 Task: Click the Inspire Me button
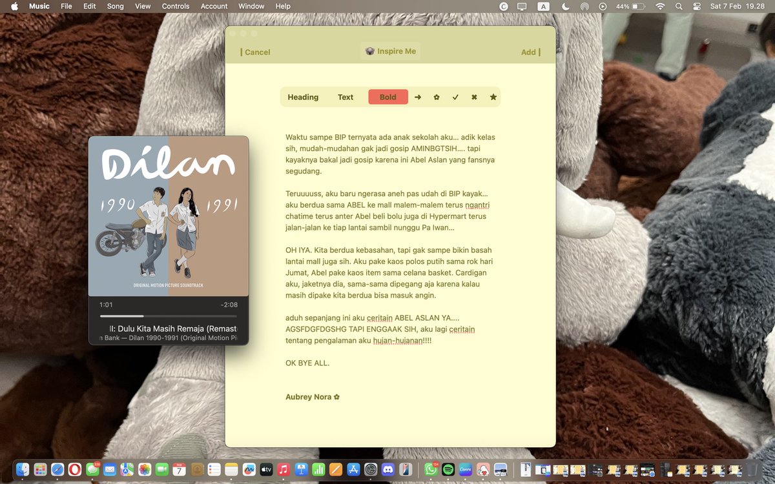click(x=391, y=52)
